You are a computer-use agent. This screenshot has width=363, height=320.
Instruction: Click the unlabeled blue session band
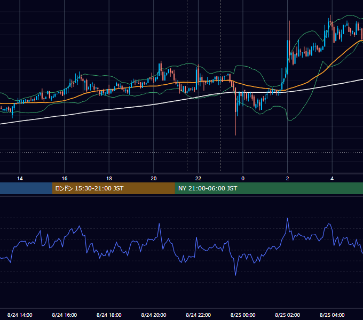[26, 188]
